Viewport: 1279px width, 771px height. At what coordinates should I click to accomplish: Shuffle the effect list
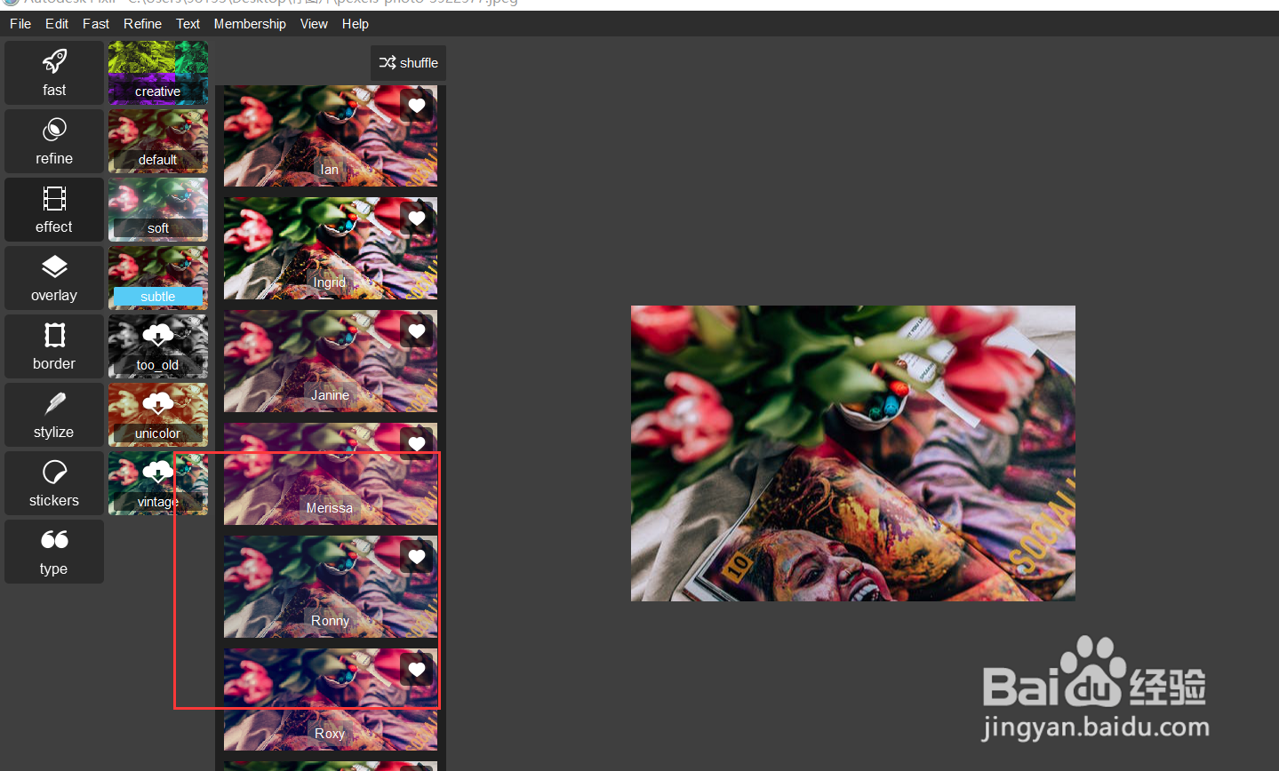click(x=409, y=63)
